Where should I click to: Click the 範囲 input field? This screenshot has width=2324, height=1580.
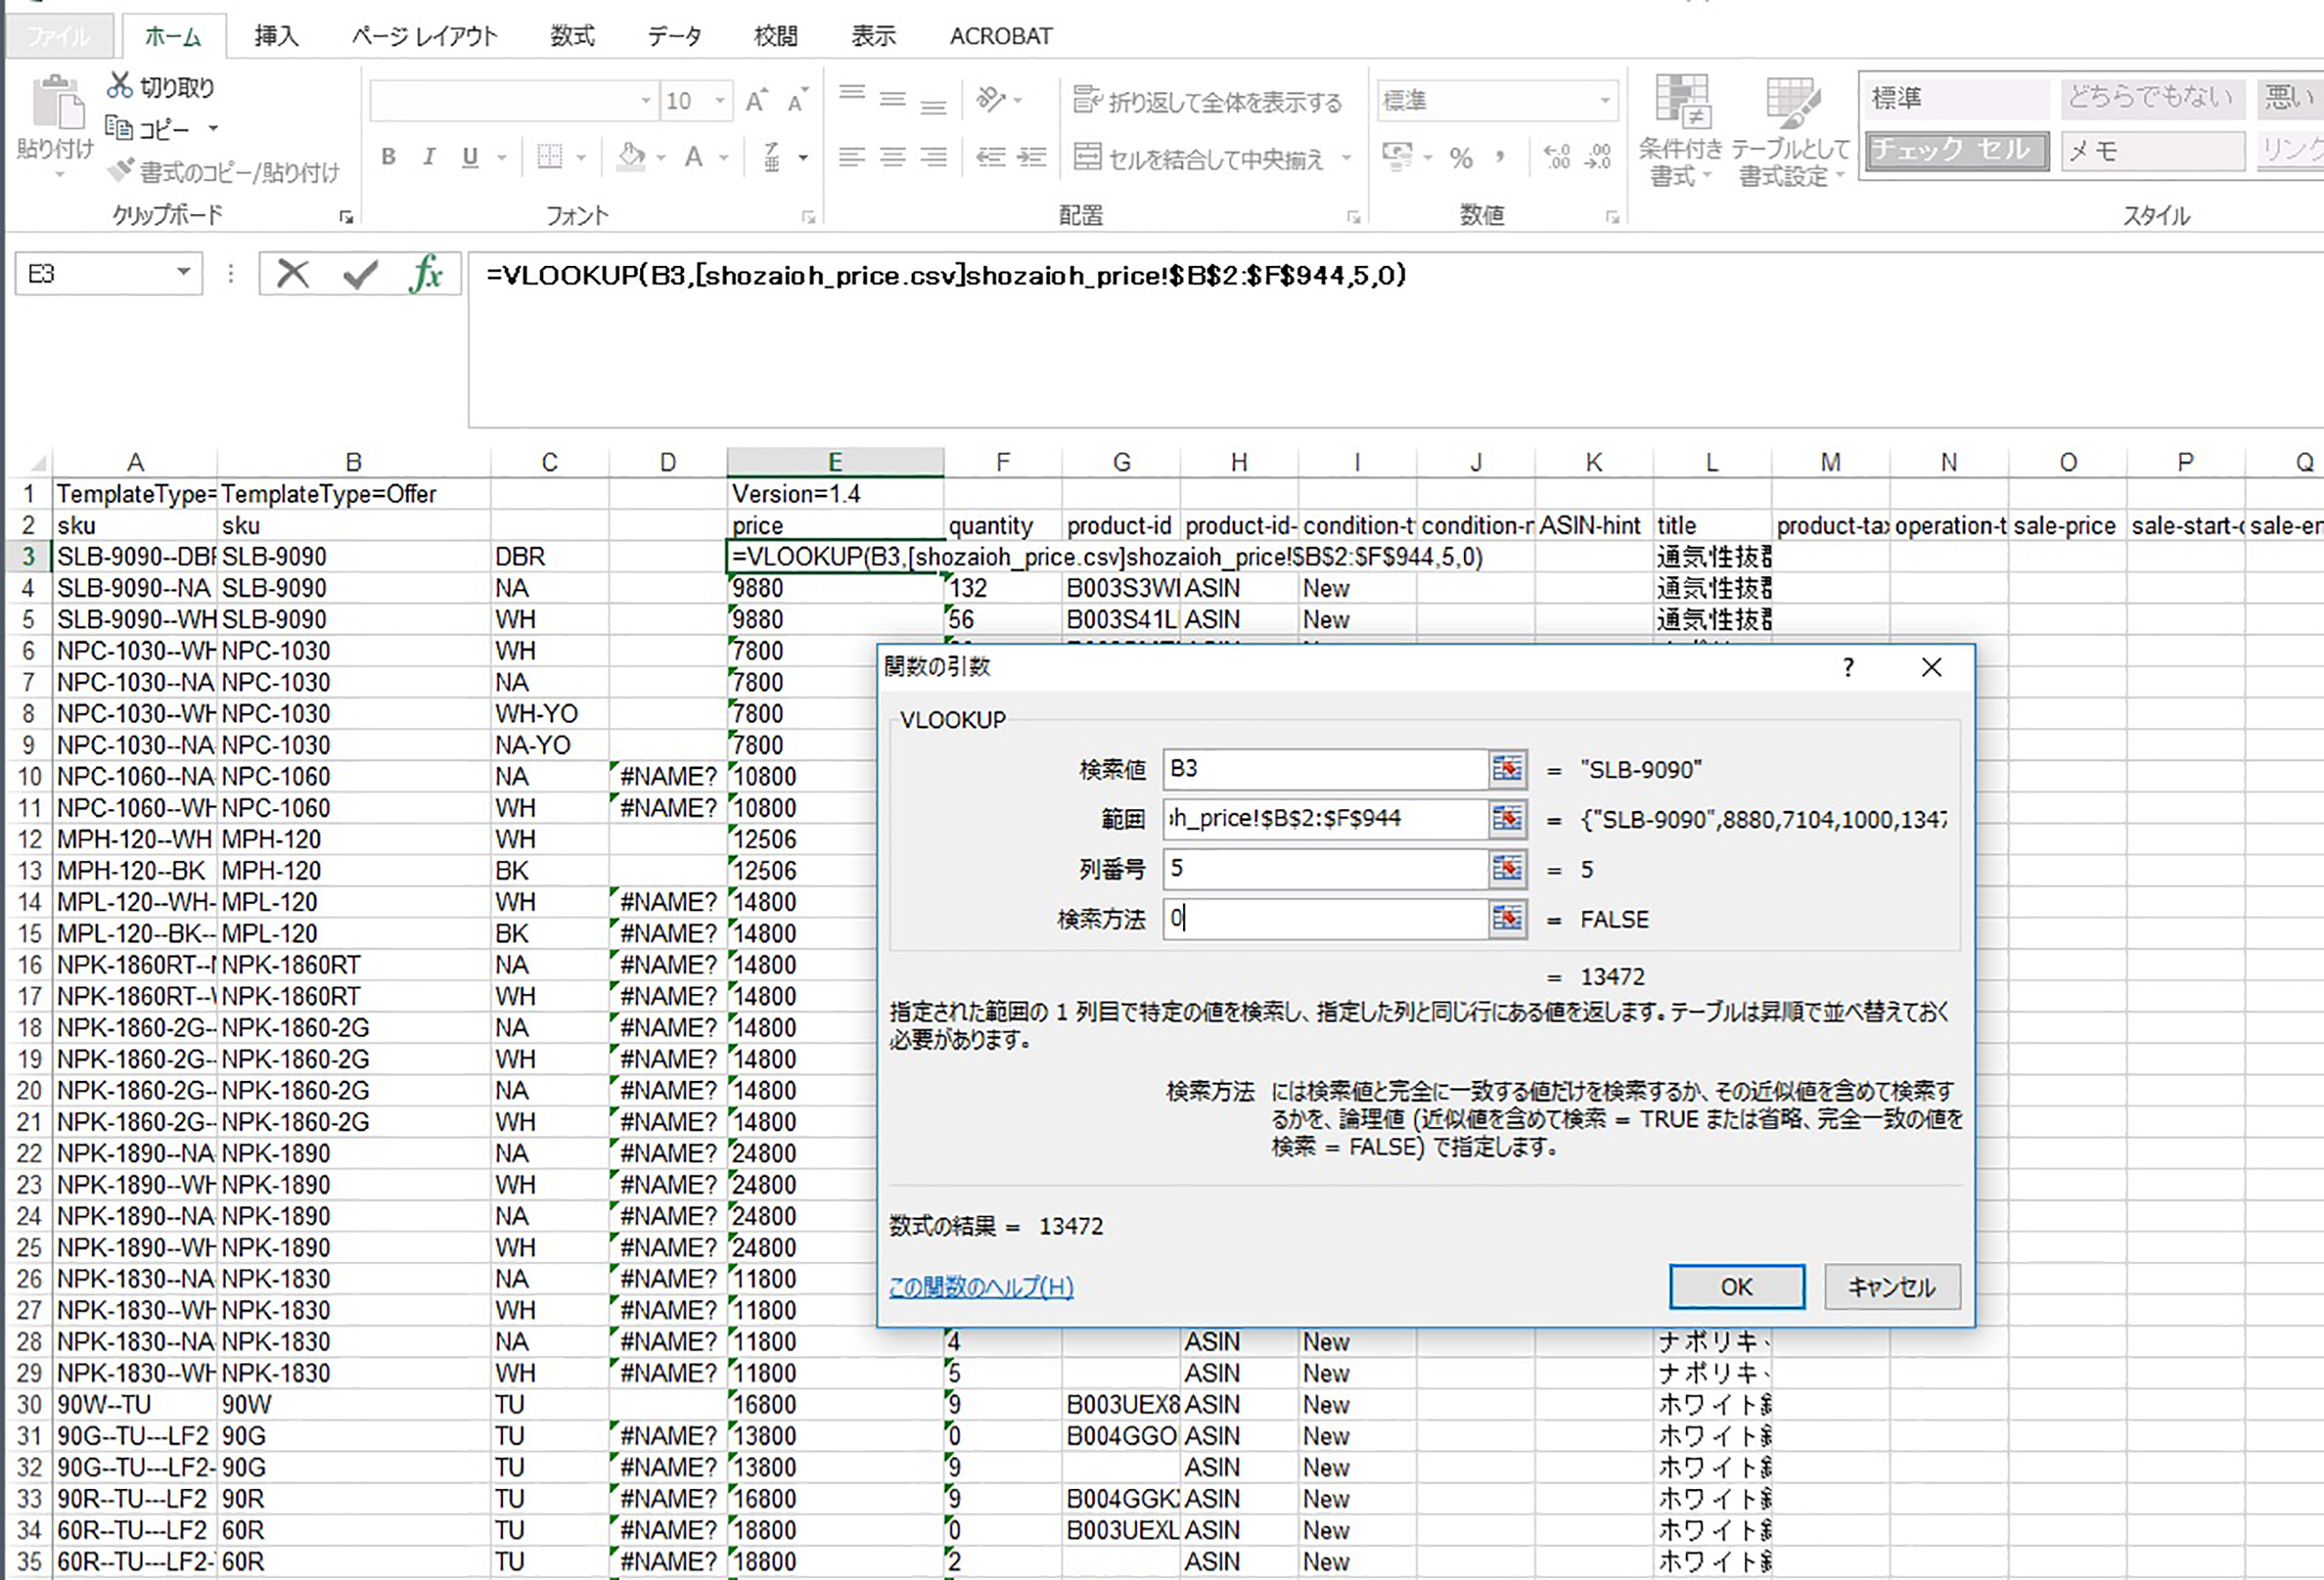[x=1325, y=818]
